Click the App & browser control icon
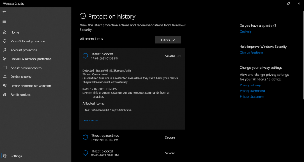The width and height of the screenshot is (304, 162). click(5, 68)
